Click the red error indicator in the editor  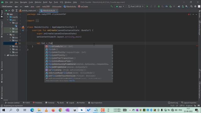coord(189,14)
